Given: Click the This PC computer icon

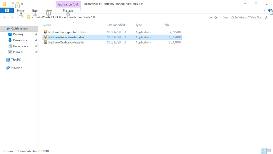Looking at the screenshot, I should pyautogui.click(x=8, y=60).
